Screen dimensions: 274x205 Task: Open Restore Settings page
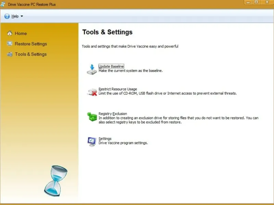(x=31, y=44)
